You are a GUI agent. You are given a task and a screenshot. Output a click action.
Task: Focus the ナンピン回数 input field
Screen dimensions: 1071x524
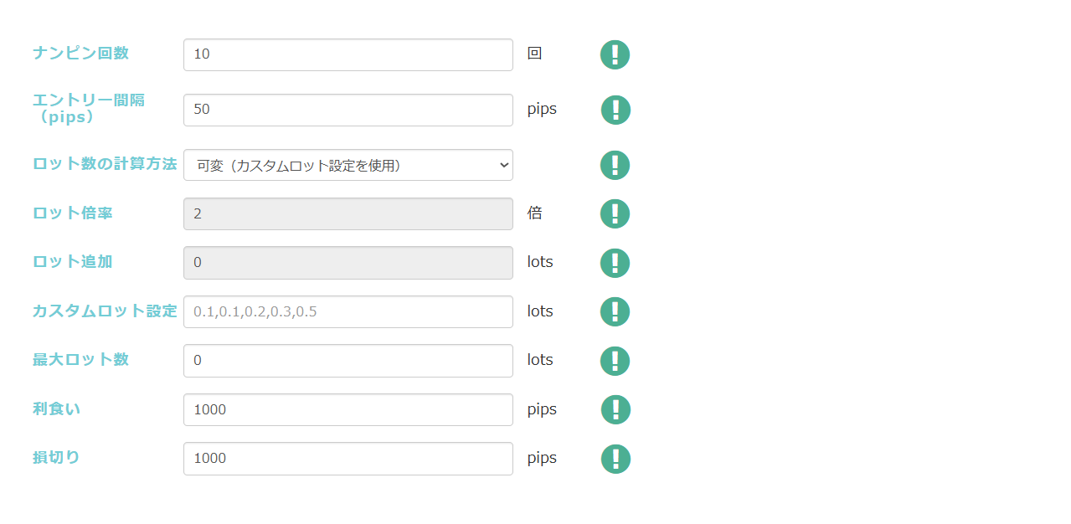[348, 54]
